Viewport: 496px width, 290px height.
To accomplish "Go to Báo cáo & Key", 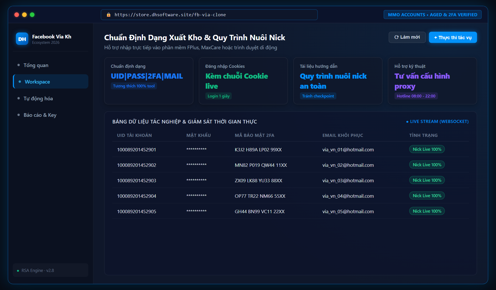I will coord(50,115).
